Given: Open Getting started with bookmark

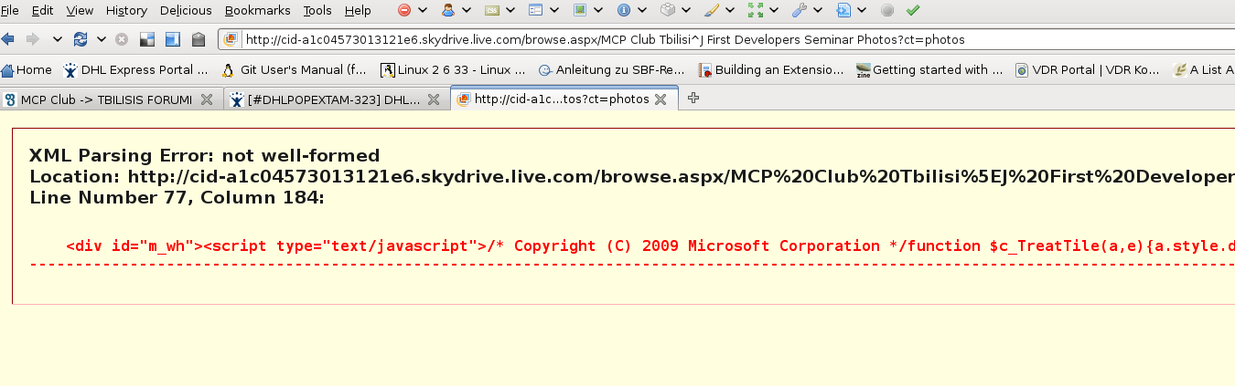Looking at the screenshot, I should coord(929,69).
